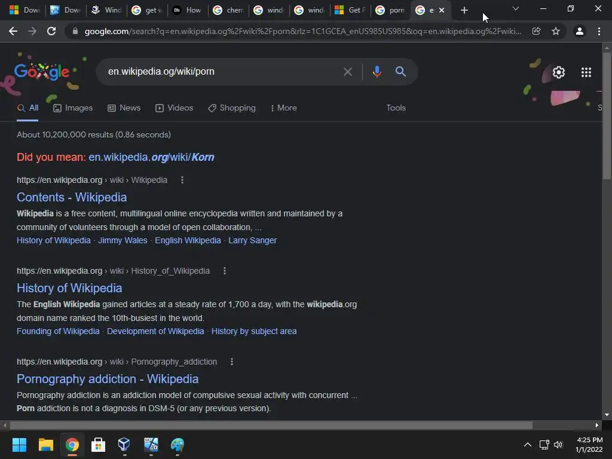Open the network icon in the tray

coord(544,445)
